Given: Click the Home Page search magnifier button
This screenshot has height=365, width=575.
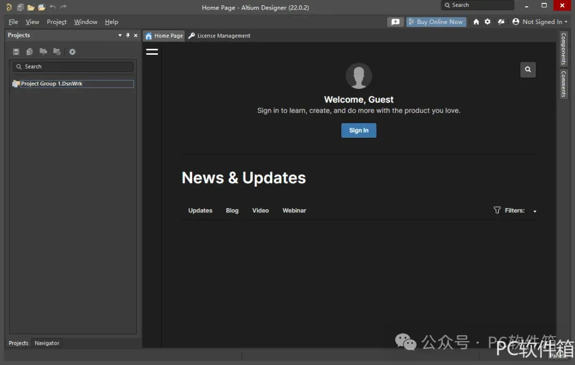Looking at the screenshot, I should (x=528, y=70).
